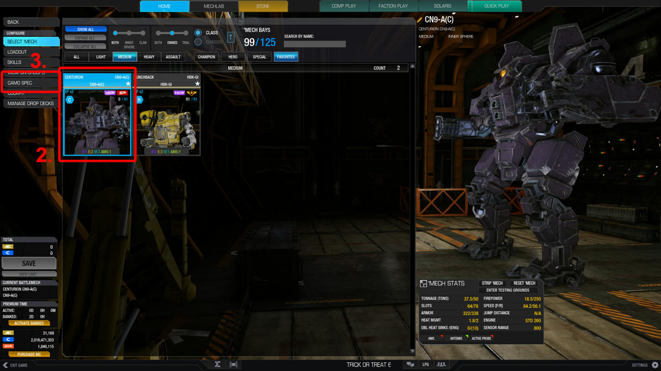Viewport: 661px width, 371px height.
Task: Click the sort direction arrow icon
Action: (x=230, y=37)
